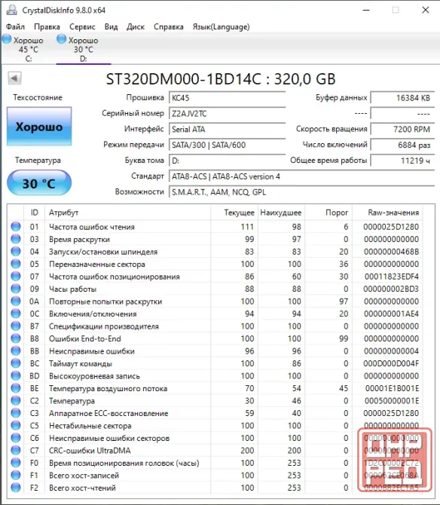Viewport: 440px width, 505px height.
Task: Click status orb for attribute B8 row
Action: tap(16, 338)
